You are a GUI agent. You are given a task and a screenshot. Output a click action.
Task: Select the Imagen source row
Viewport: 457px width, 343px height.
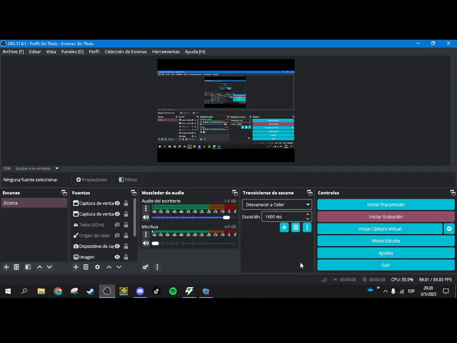[x=101, y=257]
